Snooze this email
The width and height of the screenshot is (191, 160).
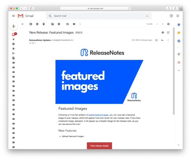[x=59, y=24]
